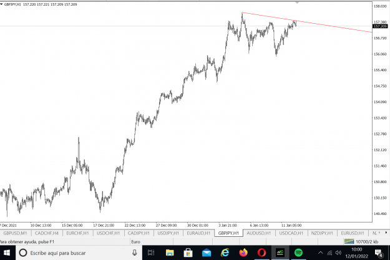Open File Explorer from the taskbar
Screen dimensions: 390x260
(x=170, y=252)
